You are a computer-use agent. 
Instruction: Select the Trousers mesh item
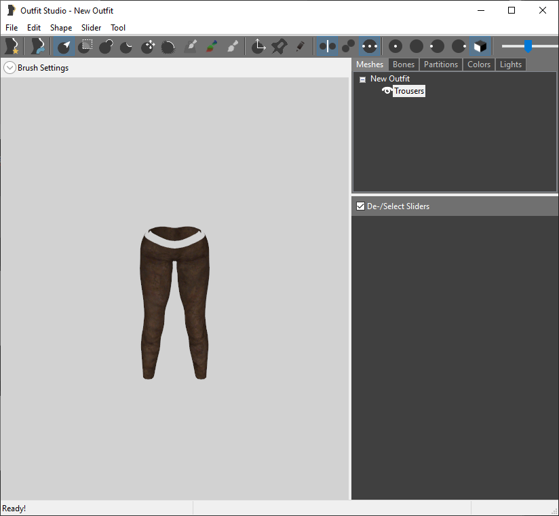click(409, 91)
